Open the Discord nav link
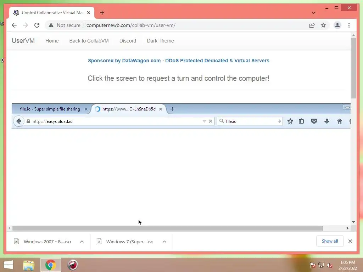 pos(128,41)
